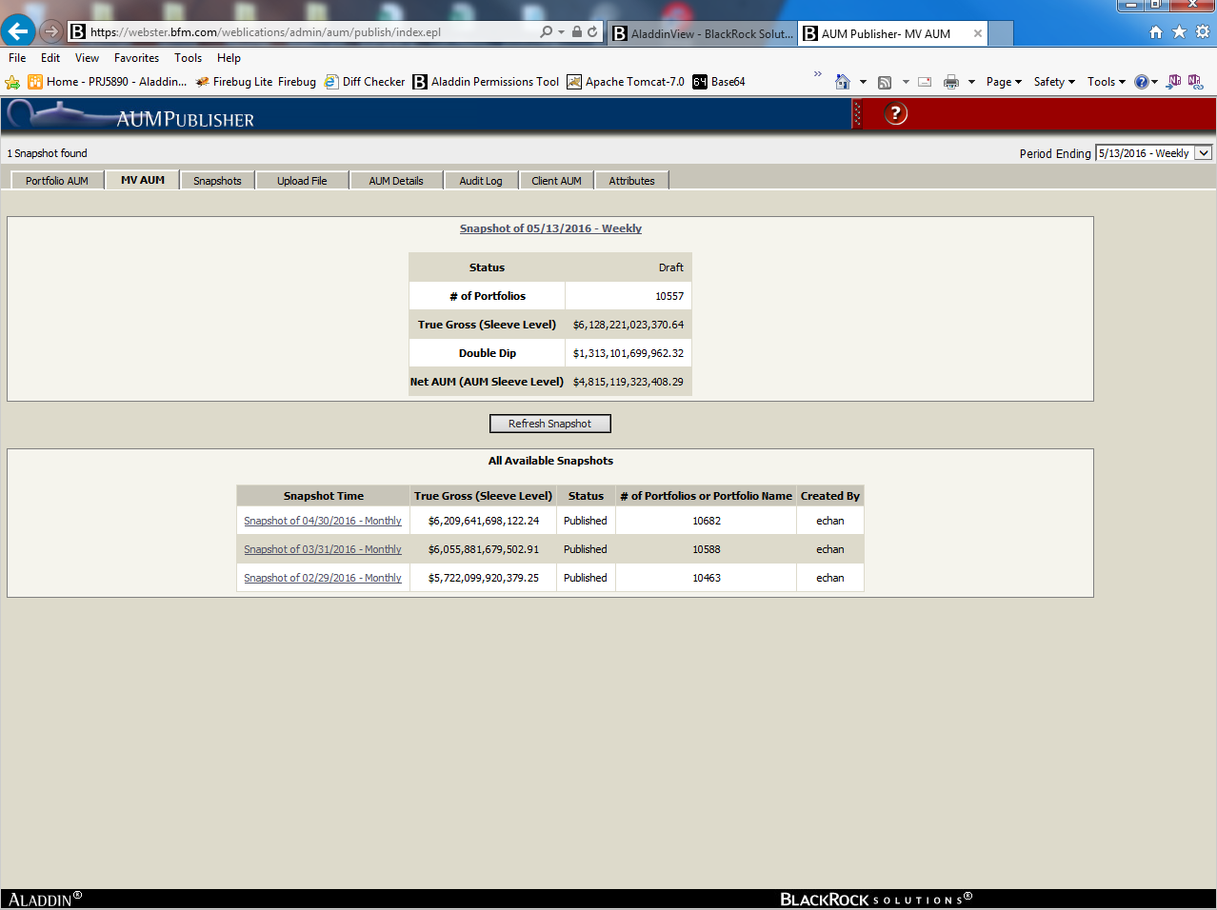Click the Add to Favorites bar star icon
The image size is (1217, 910).
click(12, 82)
